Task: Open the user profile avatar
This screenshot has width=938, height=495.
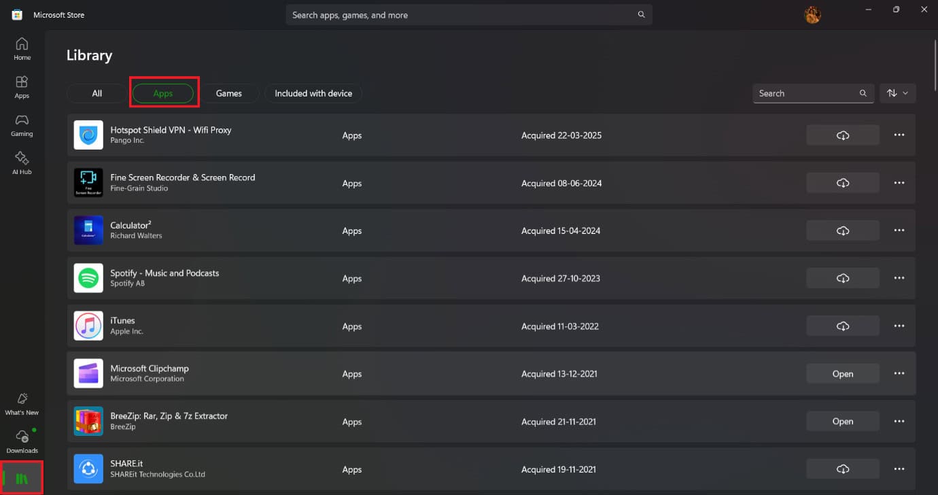Action: (x=812, y=15)
